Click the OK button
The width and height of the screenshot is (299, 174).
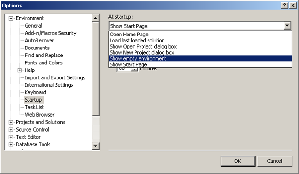click(238, 161)
